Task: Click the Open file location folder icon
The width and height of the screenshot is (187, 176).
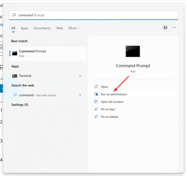Action: pos(96,102)
